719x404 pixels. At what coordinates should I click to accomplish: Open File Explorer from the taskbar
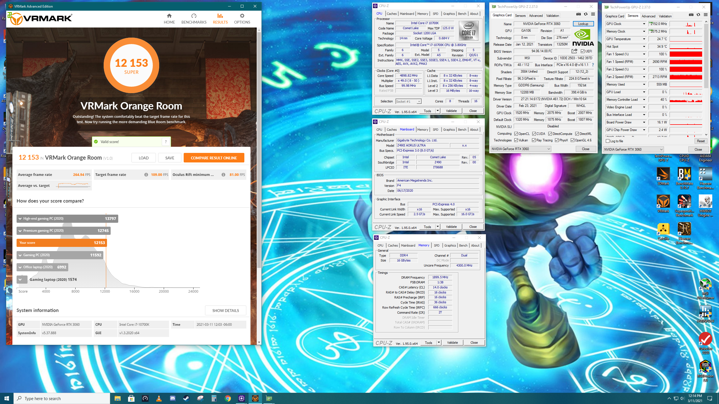pyautogui.click(x=117, y=398)
